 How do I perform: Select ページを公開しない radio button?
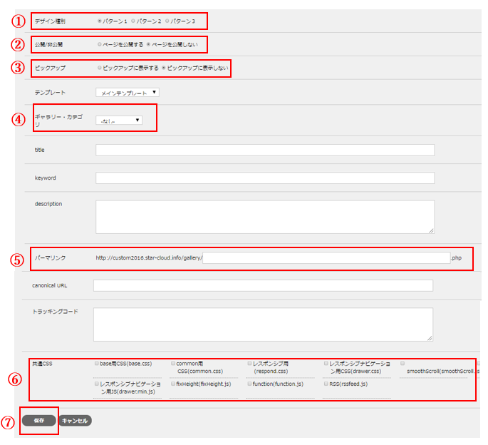point(149,44)
